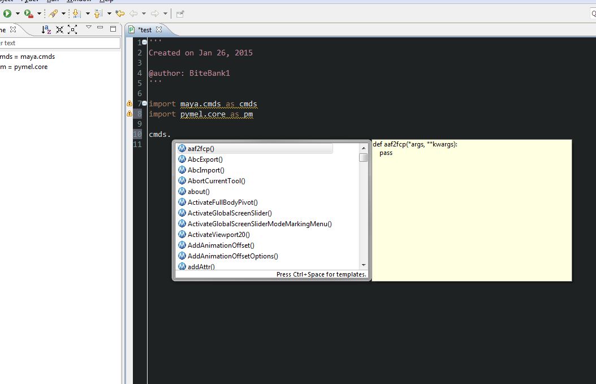596x384 pixels.
Task: Open the Search dropdown arrow
Action: pos(63,14)
